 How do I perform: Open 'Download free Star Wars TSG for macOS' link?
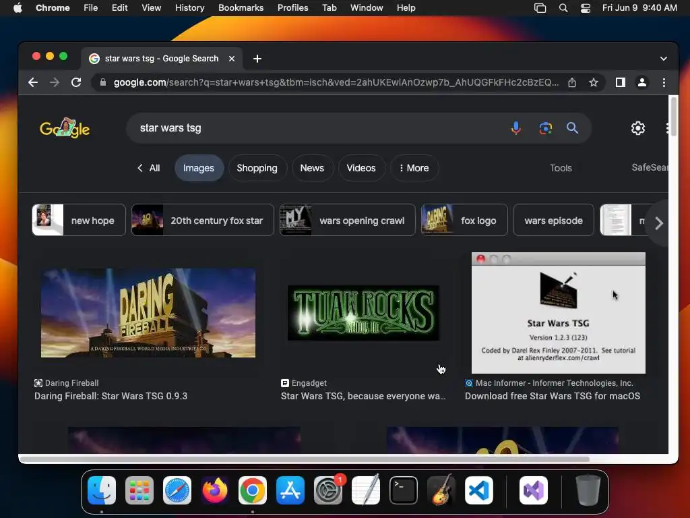tap(553, 396)
